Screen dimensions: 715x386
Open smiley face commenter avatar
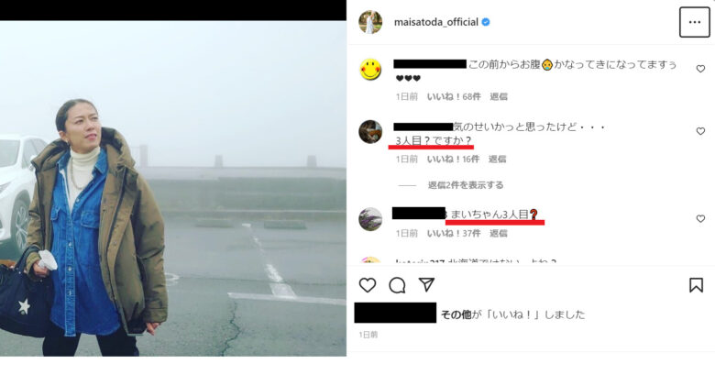(x=370, y=70)
